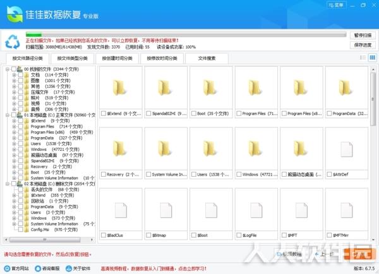Expand the Windows (573 files) tree node
379x274 pixels.
(14, 218)
